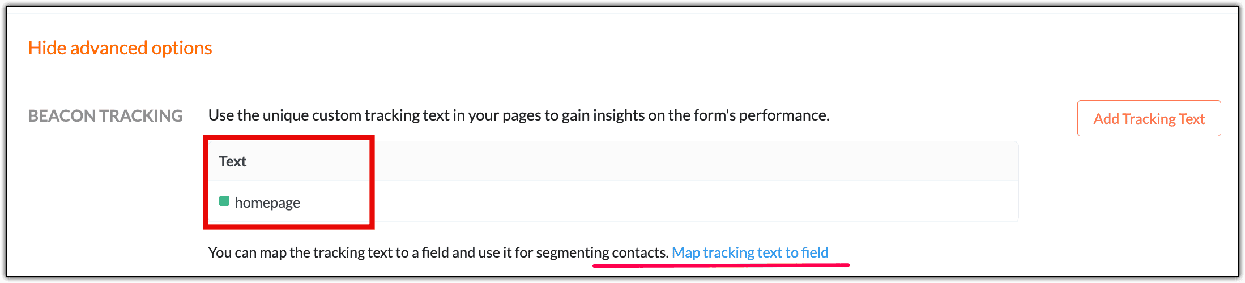
Task: Click the word 'segmenting' in the mapping note
Action: 572,252
